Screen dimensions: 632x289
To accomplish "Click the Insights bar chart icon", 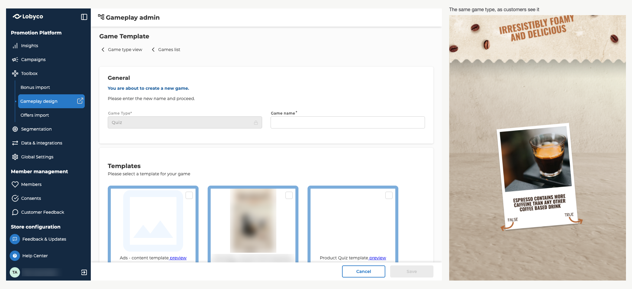I will 15,46.
